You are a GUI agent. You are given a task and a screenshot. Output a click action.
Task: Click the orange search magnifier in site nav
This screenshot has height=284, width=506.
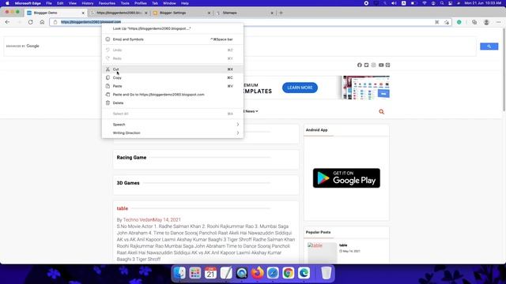click(x=381, y=112)
